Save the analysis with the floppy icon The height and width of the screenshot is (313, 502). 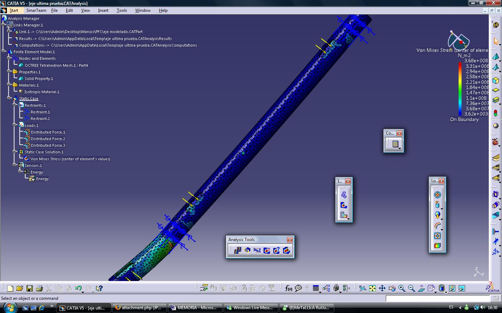point(30,288)
